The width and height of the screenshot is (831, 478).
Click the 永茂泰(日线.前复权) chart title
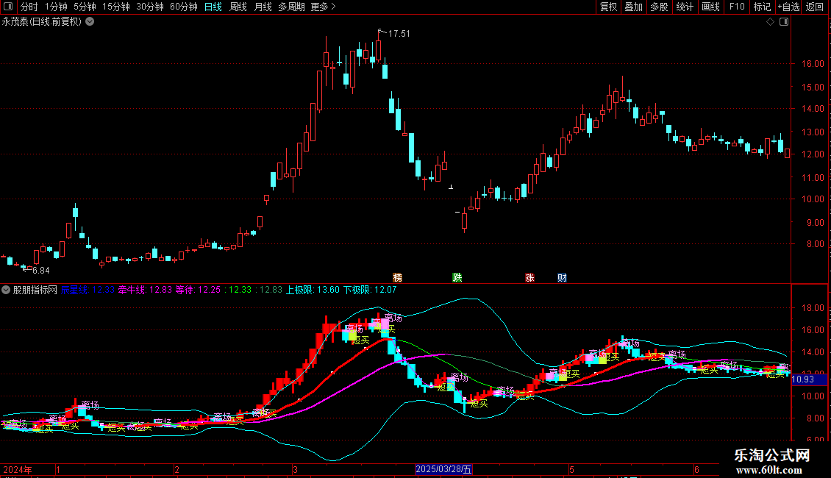pos(42,22)
